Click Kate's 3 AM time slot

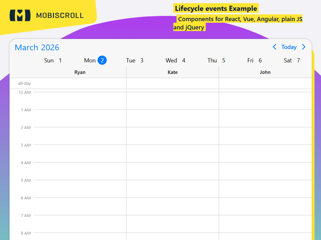coord(173,154)
